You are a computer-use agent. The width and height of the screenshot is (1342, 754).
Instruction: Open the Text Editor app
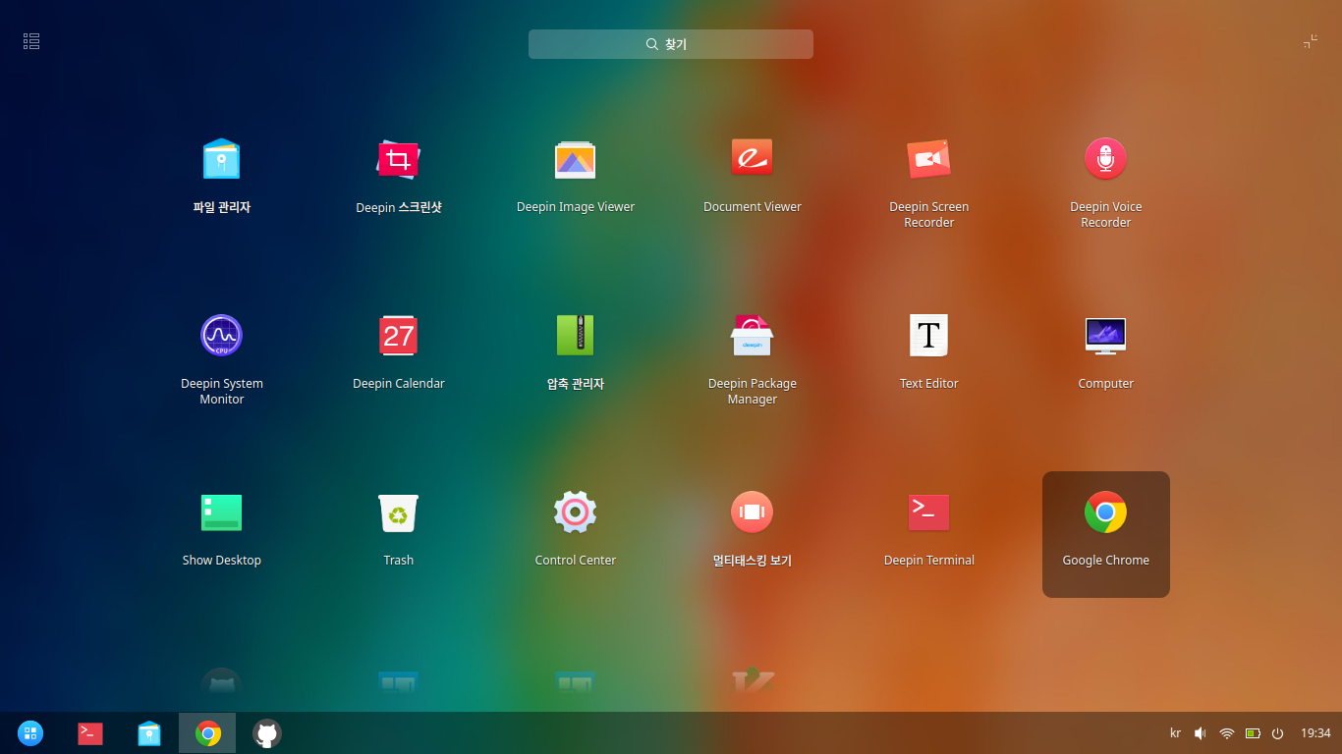tap(928, 336)
